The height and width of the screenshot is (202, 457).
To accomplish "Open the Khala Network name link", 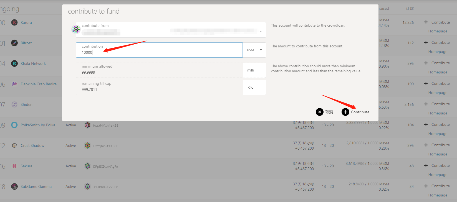I will pos(33,63).
